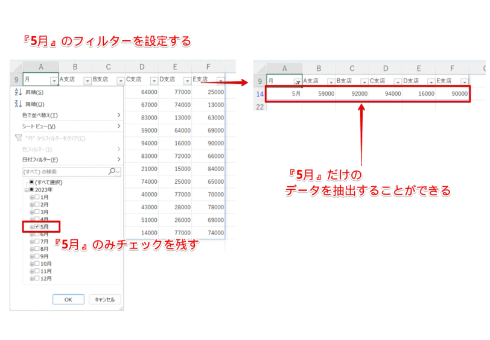Expand the 12月 tree node
This screenshot has height=340, width=490.
coord(31,279)
